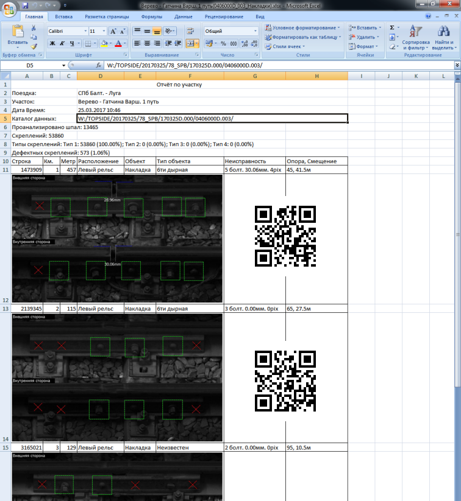
Task: Apply cell borders with the borders icon
Action: point(88,43)
